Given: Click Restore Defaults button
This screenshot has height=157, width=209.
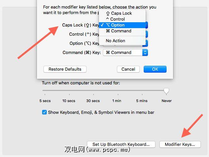Looking at the screenshot, I should pyautogui.click(x=65, y=69).
